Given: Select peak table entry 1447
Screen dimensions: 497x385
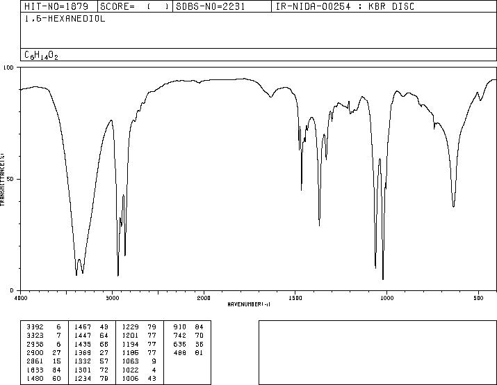Looking at the screenshot, I should (83, 336).
